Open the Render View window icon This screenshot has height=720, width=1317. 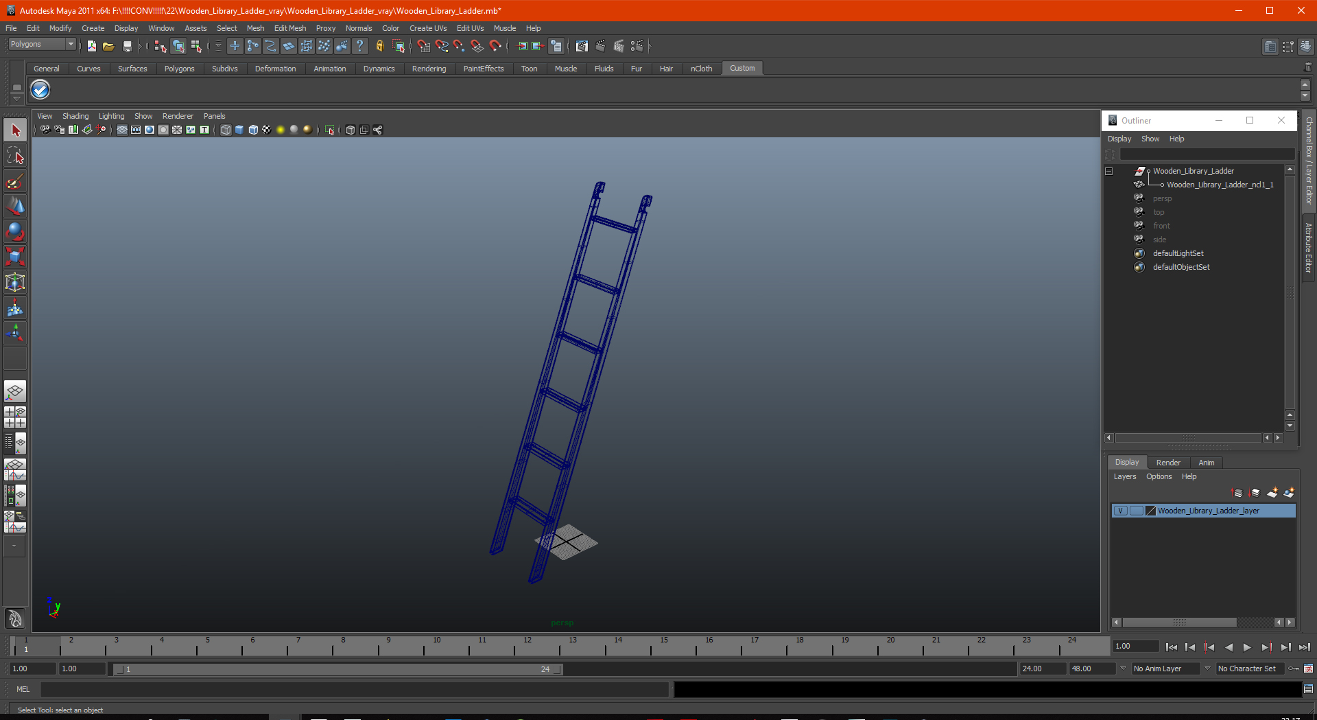point(582,46)
